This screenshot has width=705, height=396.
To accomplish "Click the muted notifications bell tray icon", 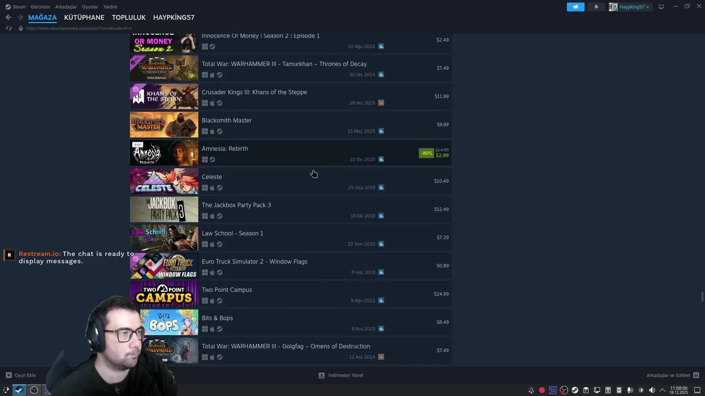I will [x=531, y=390].
